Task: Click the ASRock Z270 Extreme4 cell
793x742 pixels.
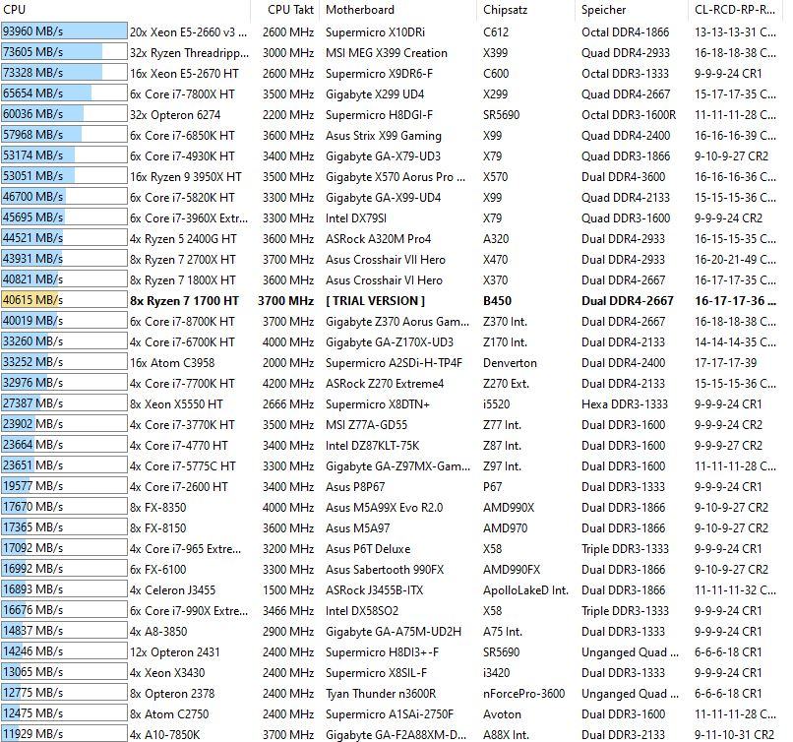Action: (385, 384)
